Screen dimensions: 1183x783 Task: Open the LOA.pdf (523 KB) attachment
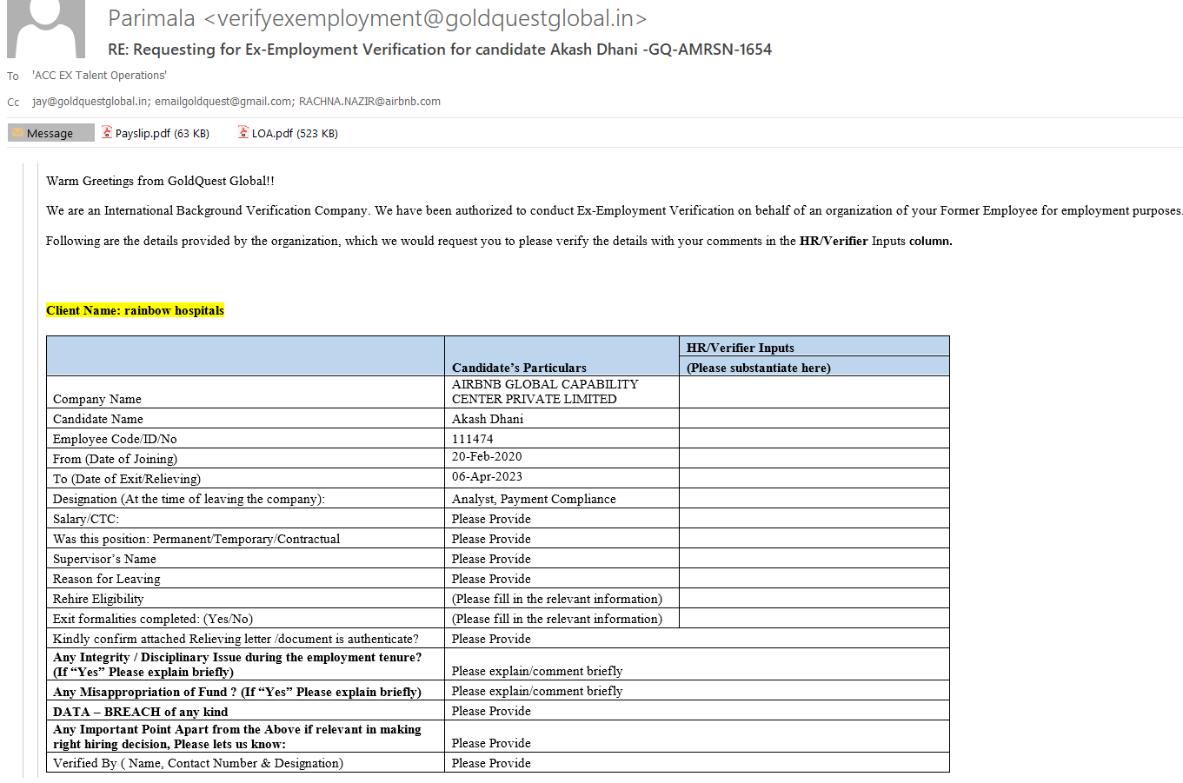point(295,133)
